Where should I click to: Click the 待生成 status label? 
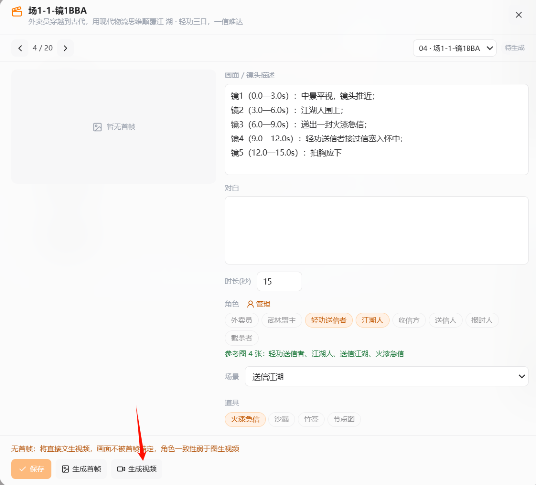click(x=515, y=48)
